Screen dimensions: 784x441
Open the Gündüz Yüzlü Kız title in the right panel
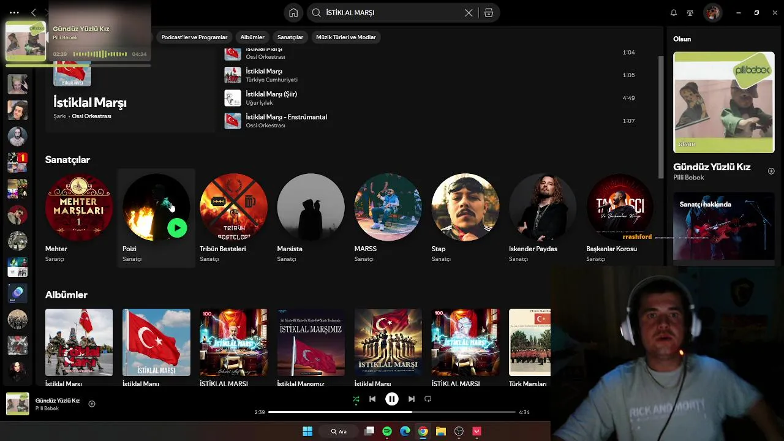[x=712, y=167]
